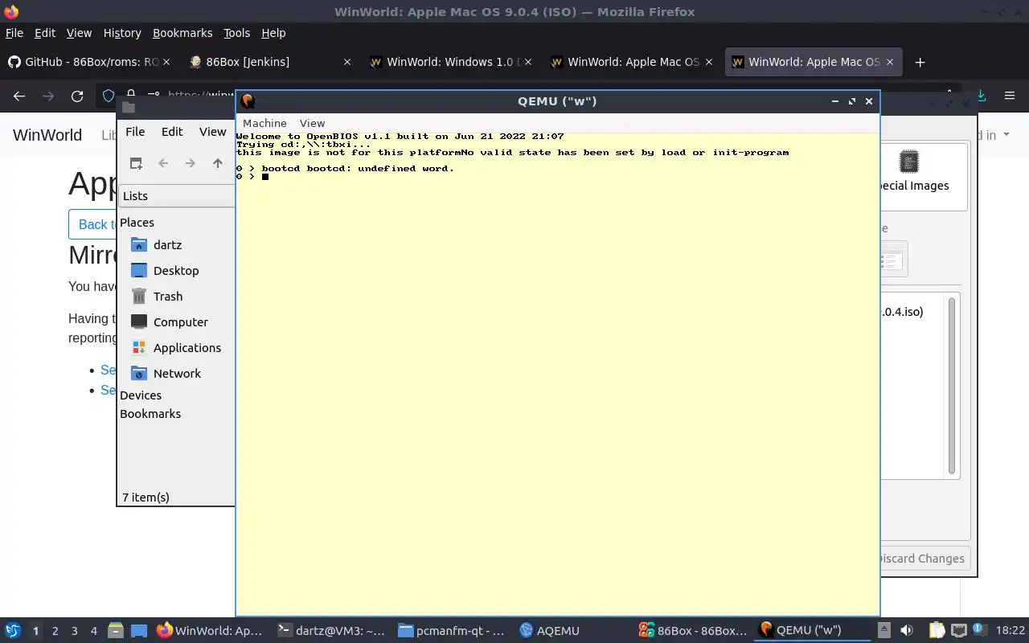Click the show desktop panel icon
This screenshot has width=1029, height=643.
139,631
